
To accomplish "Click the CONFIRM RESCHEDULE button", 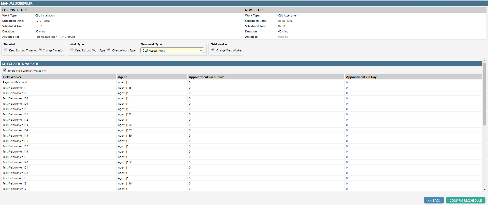I will 465,200.
